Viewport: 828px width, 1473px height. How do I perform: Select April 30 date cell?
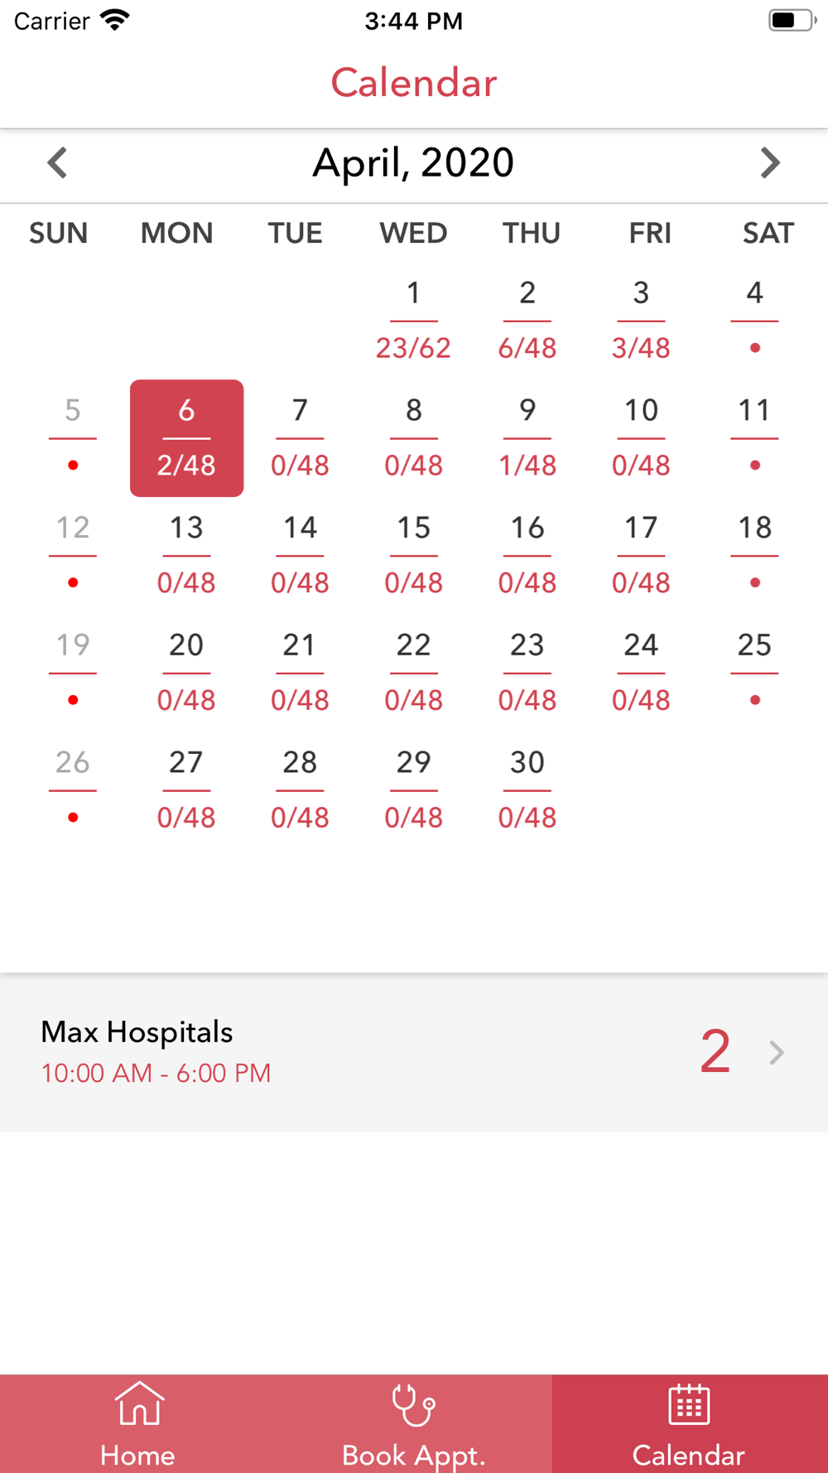point(527,790)
